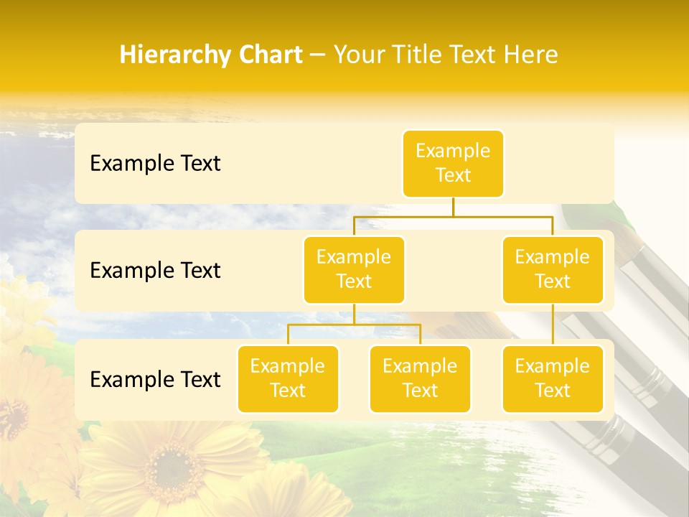Screen dimensions: 689x517
Task: Select the top-level hierarchy box
Action: pos(453,163)
